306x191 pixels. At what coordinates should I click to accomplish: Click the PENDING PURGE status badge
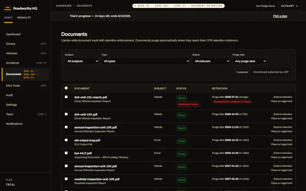tap(188, 104)
